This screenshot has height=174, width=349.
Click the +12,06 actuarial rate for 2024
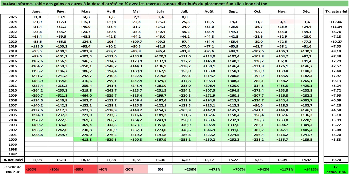click(x=336, y=22)
